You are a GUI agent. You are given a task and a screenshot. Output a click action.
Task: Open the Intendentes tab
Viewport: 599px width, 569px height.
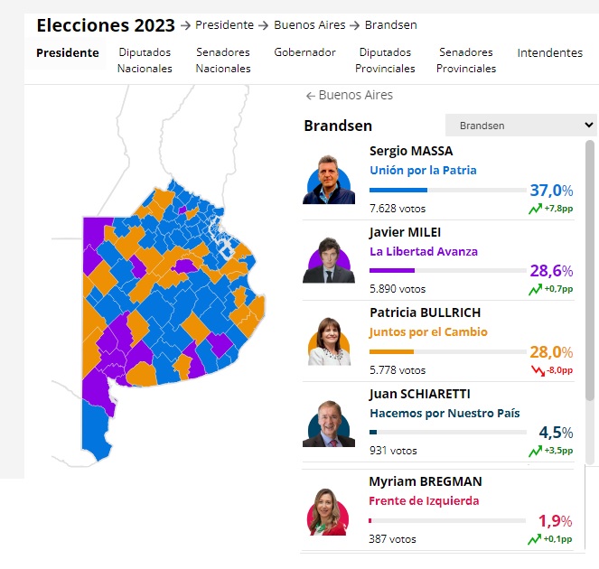pyautogui.click(x=549, y=52)
